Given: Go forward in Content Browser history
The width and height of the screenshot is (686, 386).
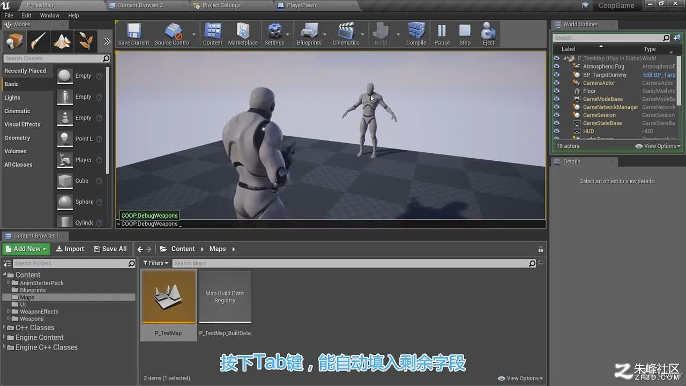Looking at the screenshot, I should (x=149, y=249).
